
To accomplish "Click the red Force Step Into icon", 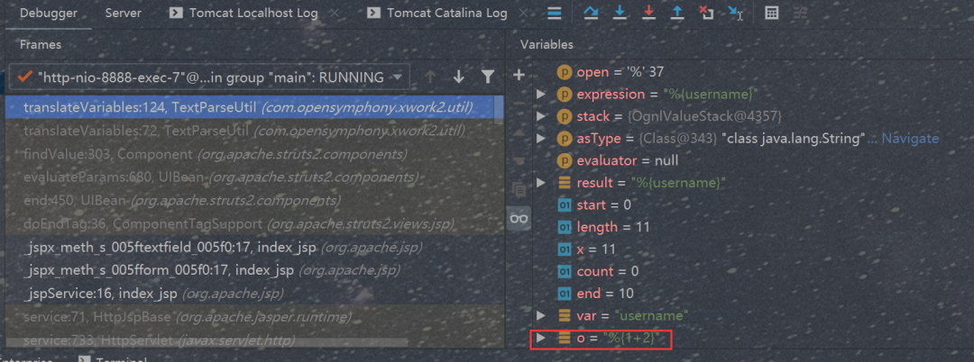I will 649,13.
